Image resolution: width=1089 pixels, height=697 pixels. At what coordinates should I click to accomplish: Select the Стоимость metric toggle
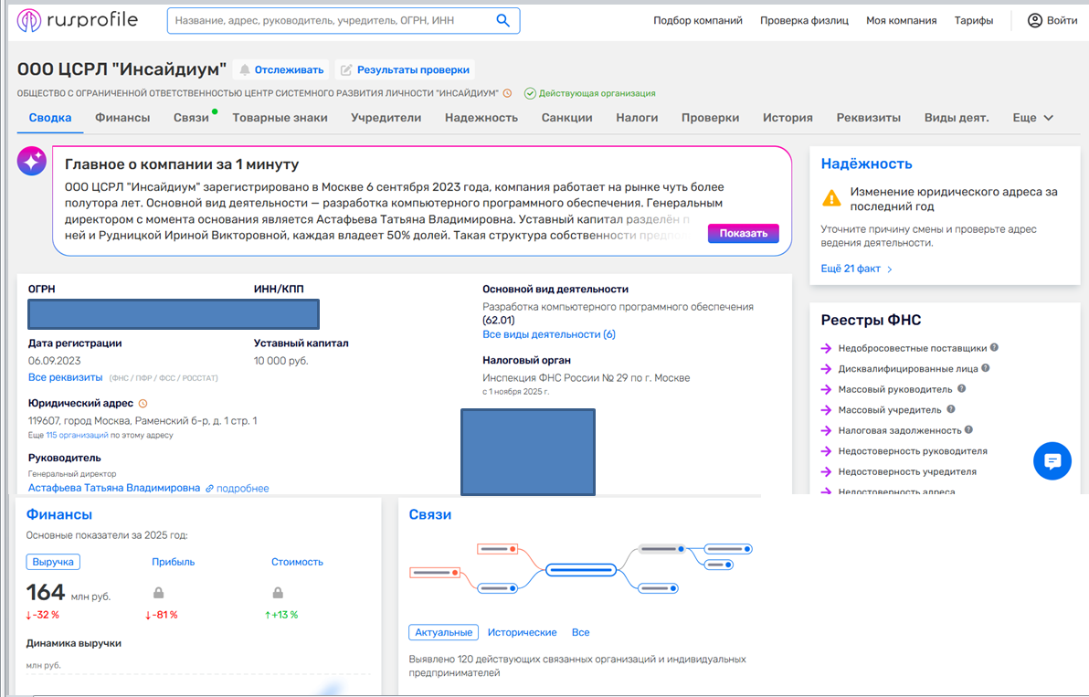click(x=297, y=562)
